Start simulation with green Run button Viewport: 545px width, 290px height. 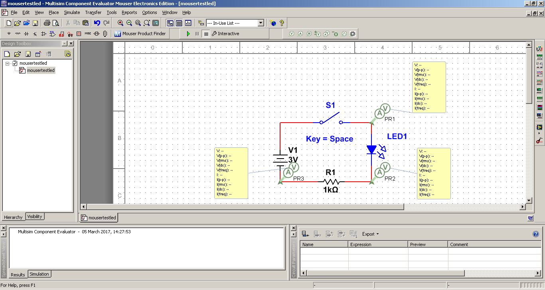click(188, 34)
